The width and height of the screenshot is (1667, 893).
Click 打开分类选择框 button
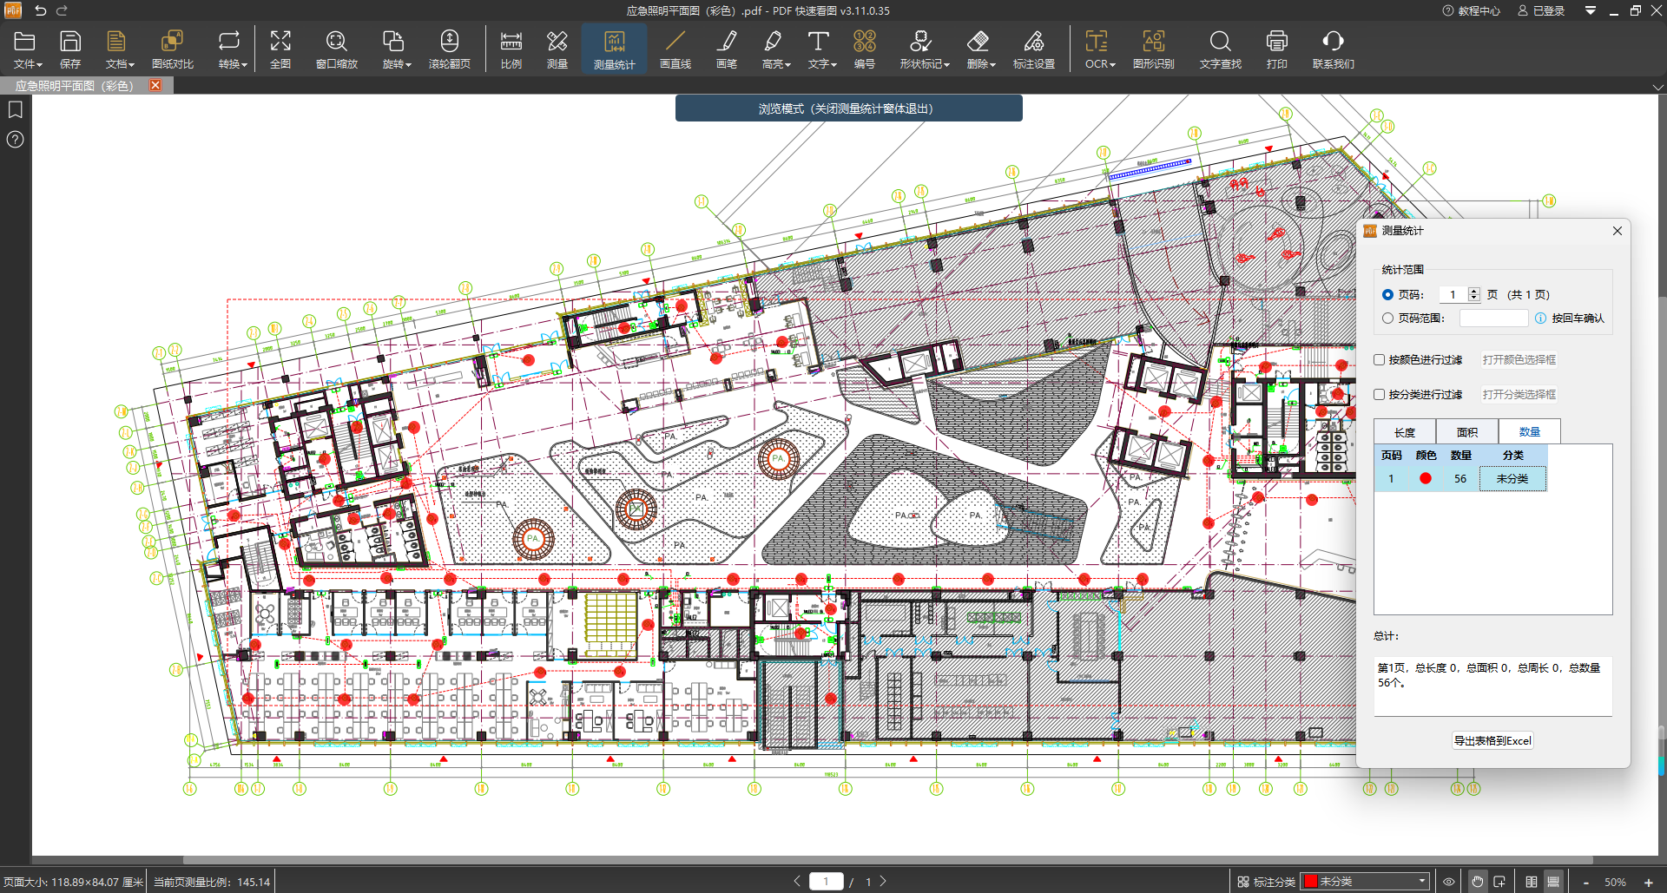[1519, 394]
